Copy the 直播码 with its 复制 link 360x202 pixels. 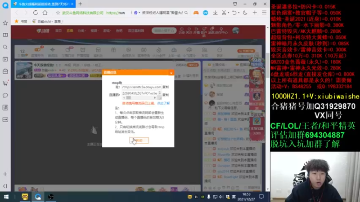coord(166,95)
